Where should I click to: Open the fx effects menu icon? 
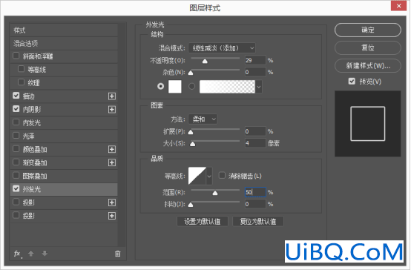coord(17,254)
